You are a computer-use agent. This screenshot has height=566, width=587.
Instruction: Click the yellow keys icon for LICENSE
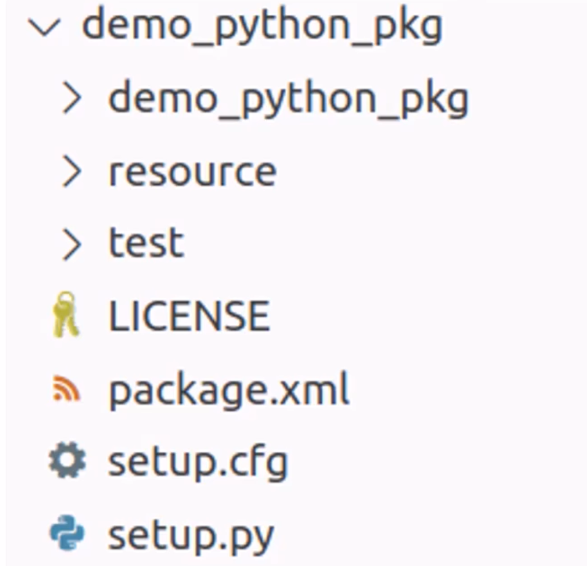(66, 316)
